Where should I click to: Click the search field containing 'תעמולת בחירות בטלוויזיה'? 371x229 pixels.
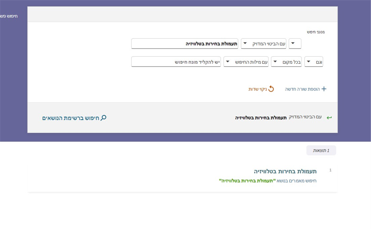[x=185, y=44]
